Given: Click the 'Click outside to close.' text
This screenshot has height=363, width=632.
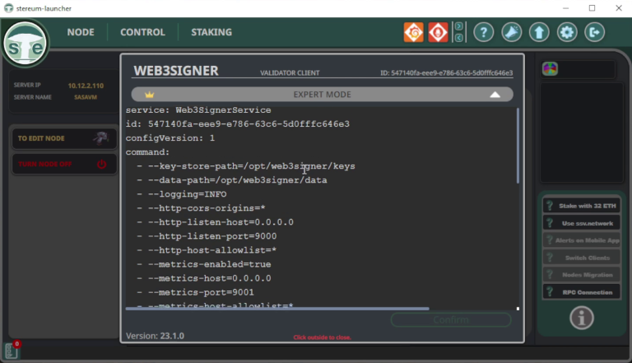Looking at the screenshot, I should [x=322, y=337].
